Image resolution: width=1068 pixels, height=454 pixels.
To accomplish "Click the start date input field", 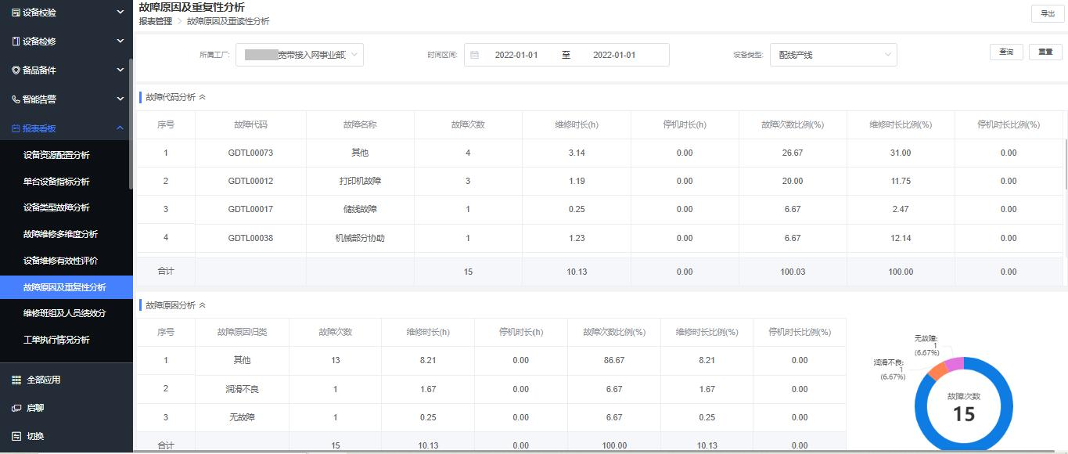I will 516,55.
